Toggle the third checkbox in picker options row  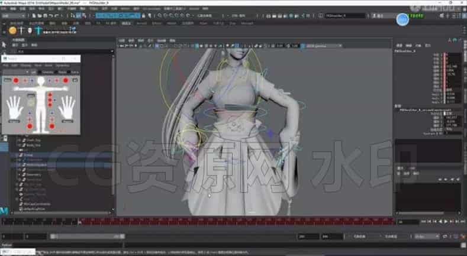click(69, 72)
